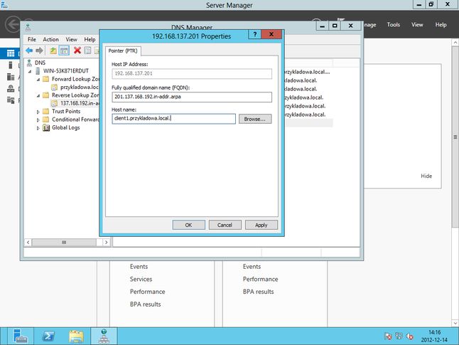Viewport: 459px width, 345px height.
Task: Open the Action menu in DNS Manager
Action: pos(50,39)
